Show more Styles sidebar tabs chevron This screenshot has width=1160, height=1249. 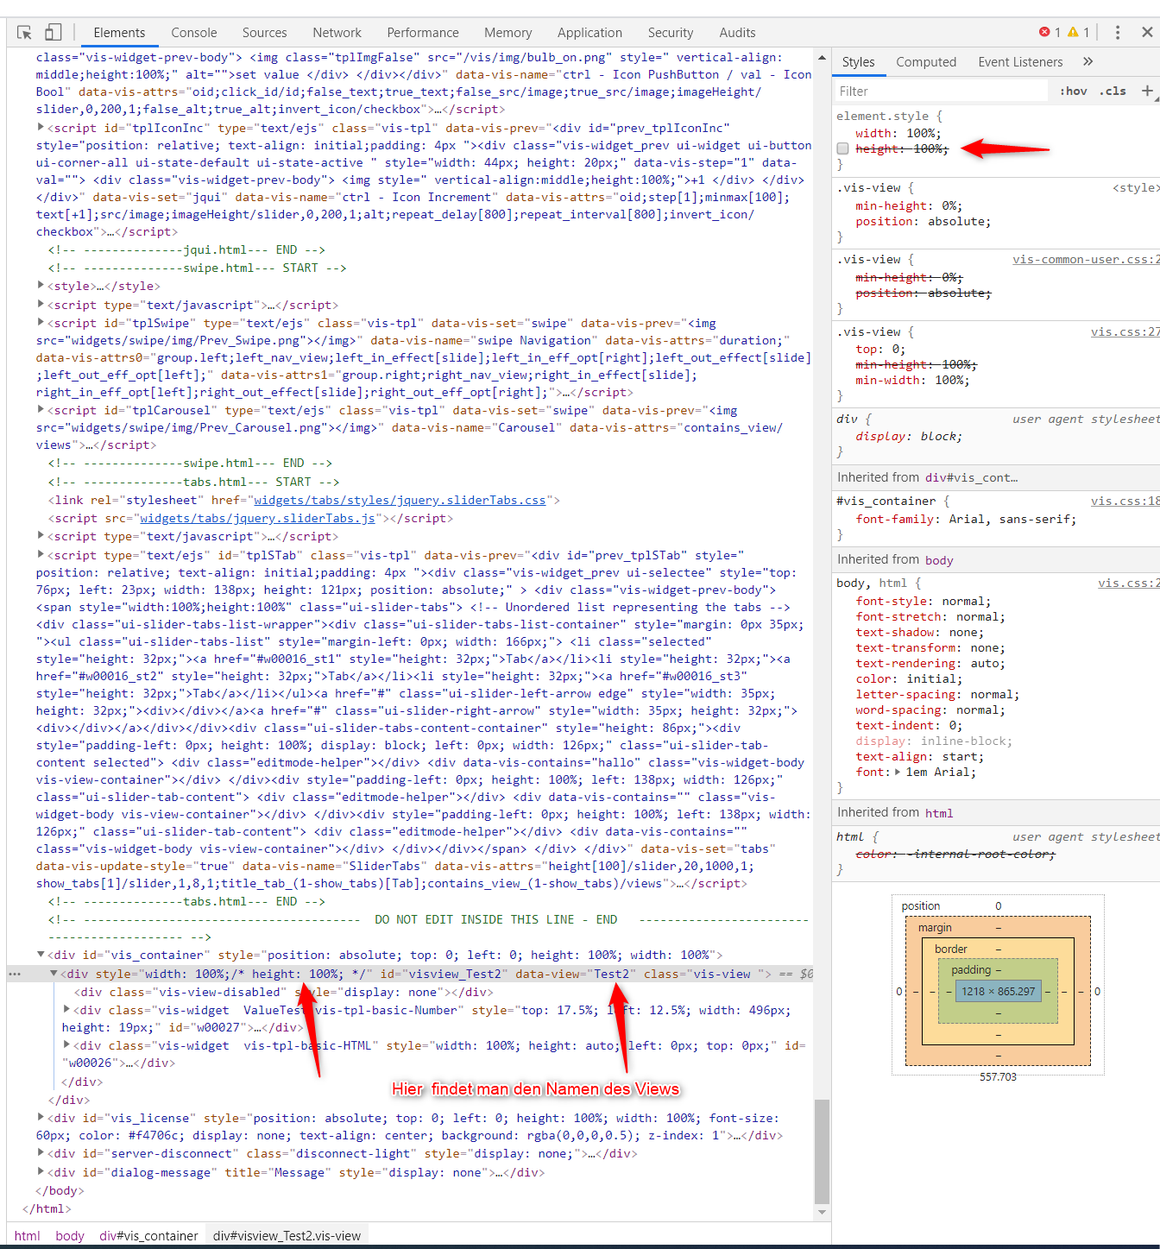[x=1087, y=62]
